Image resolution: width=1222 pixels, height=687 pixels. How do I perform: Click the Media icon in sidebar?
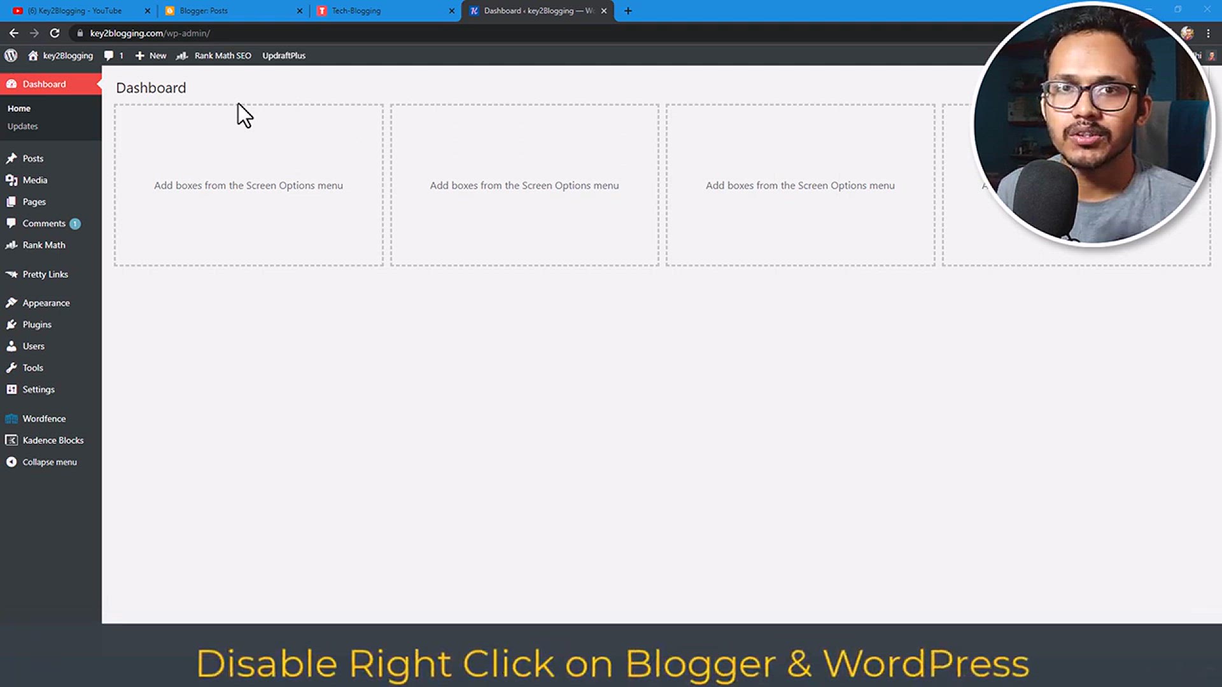[11, 180]
